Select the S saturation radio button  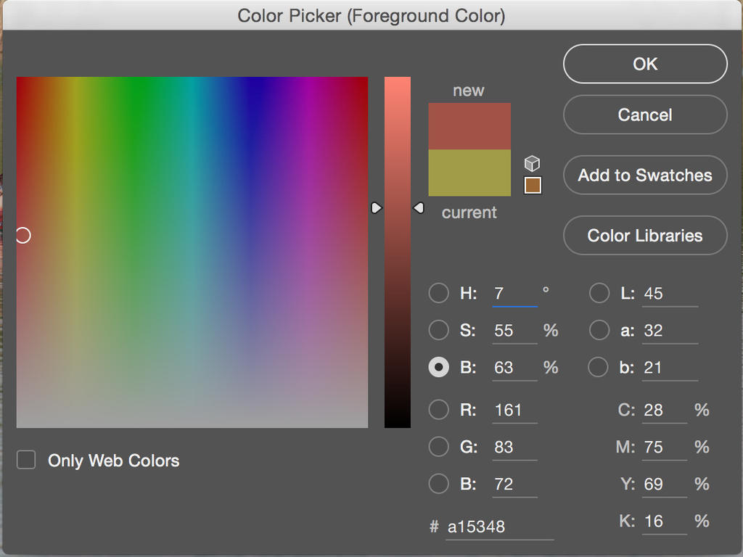438,331
